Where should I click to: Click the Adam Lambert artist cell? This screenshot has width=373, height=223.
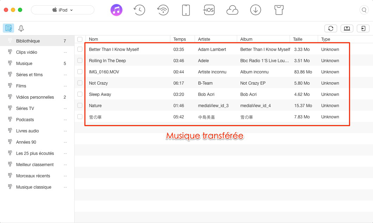tap(212, 50)
